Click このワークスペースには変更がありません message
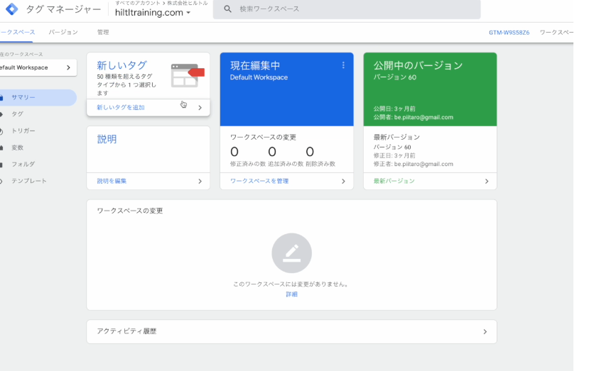Viewport: 599px width, 371px height. (291, 284)
